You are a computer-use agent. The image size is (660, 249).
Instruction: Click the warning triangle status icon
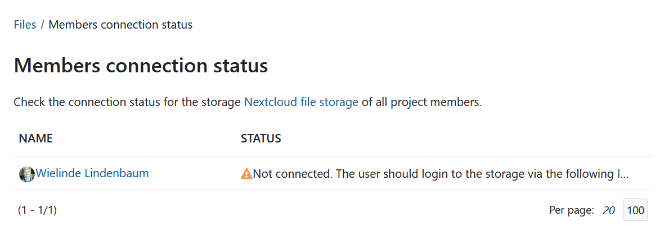(246, 174)
